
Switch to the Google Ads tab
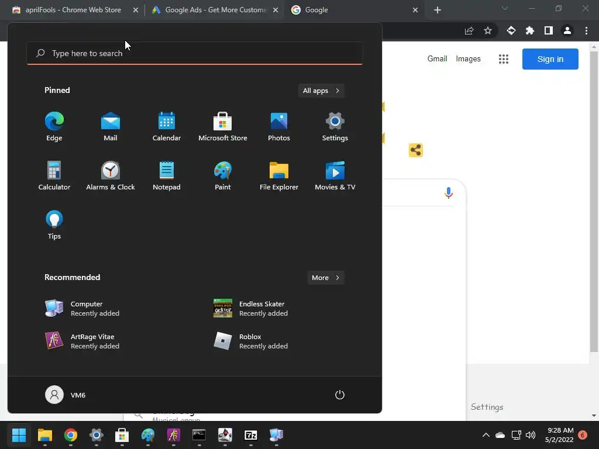(x=215, y=10)
